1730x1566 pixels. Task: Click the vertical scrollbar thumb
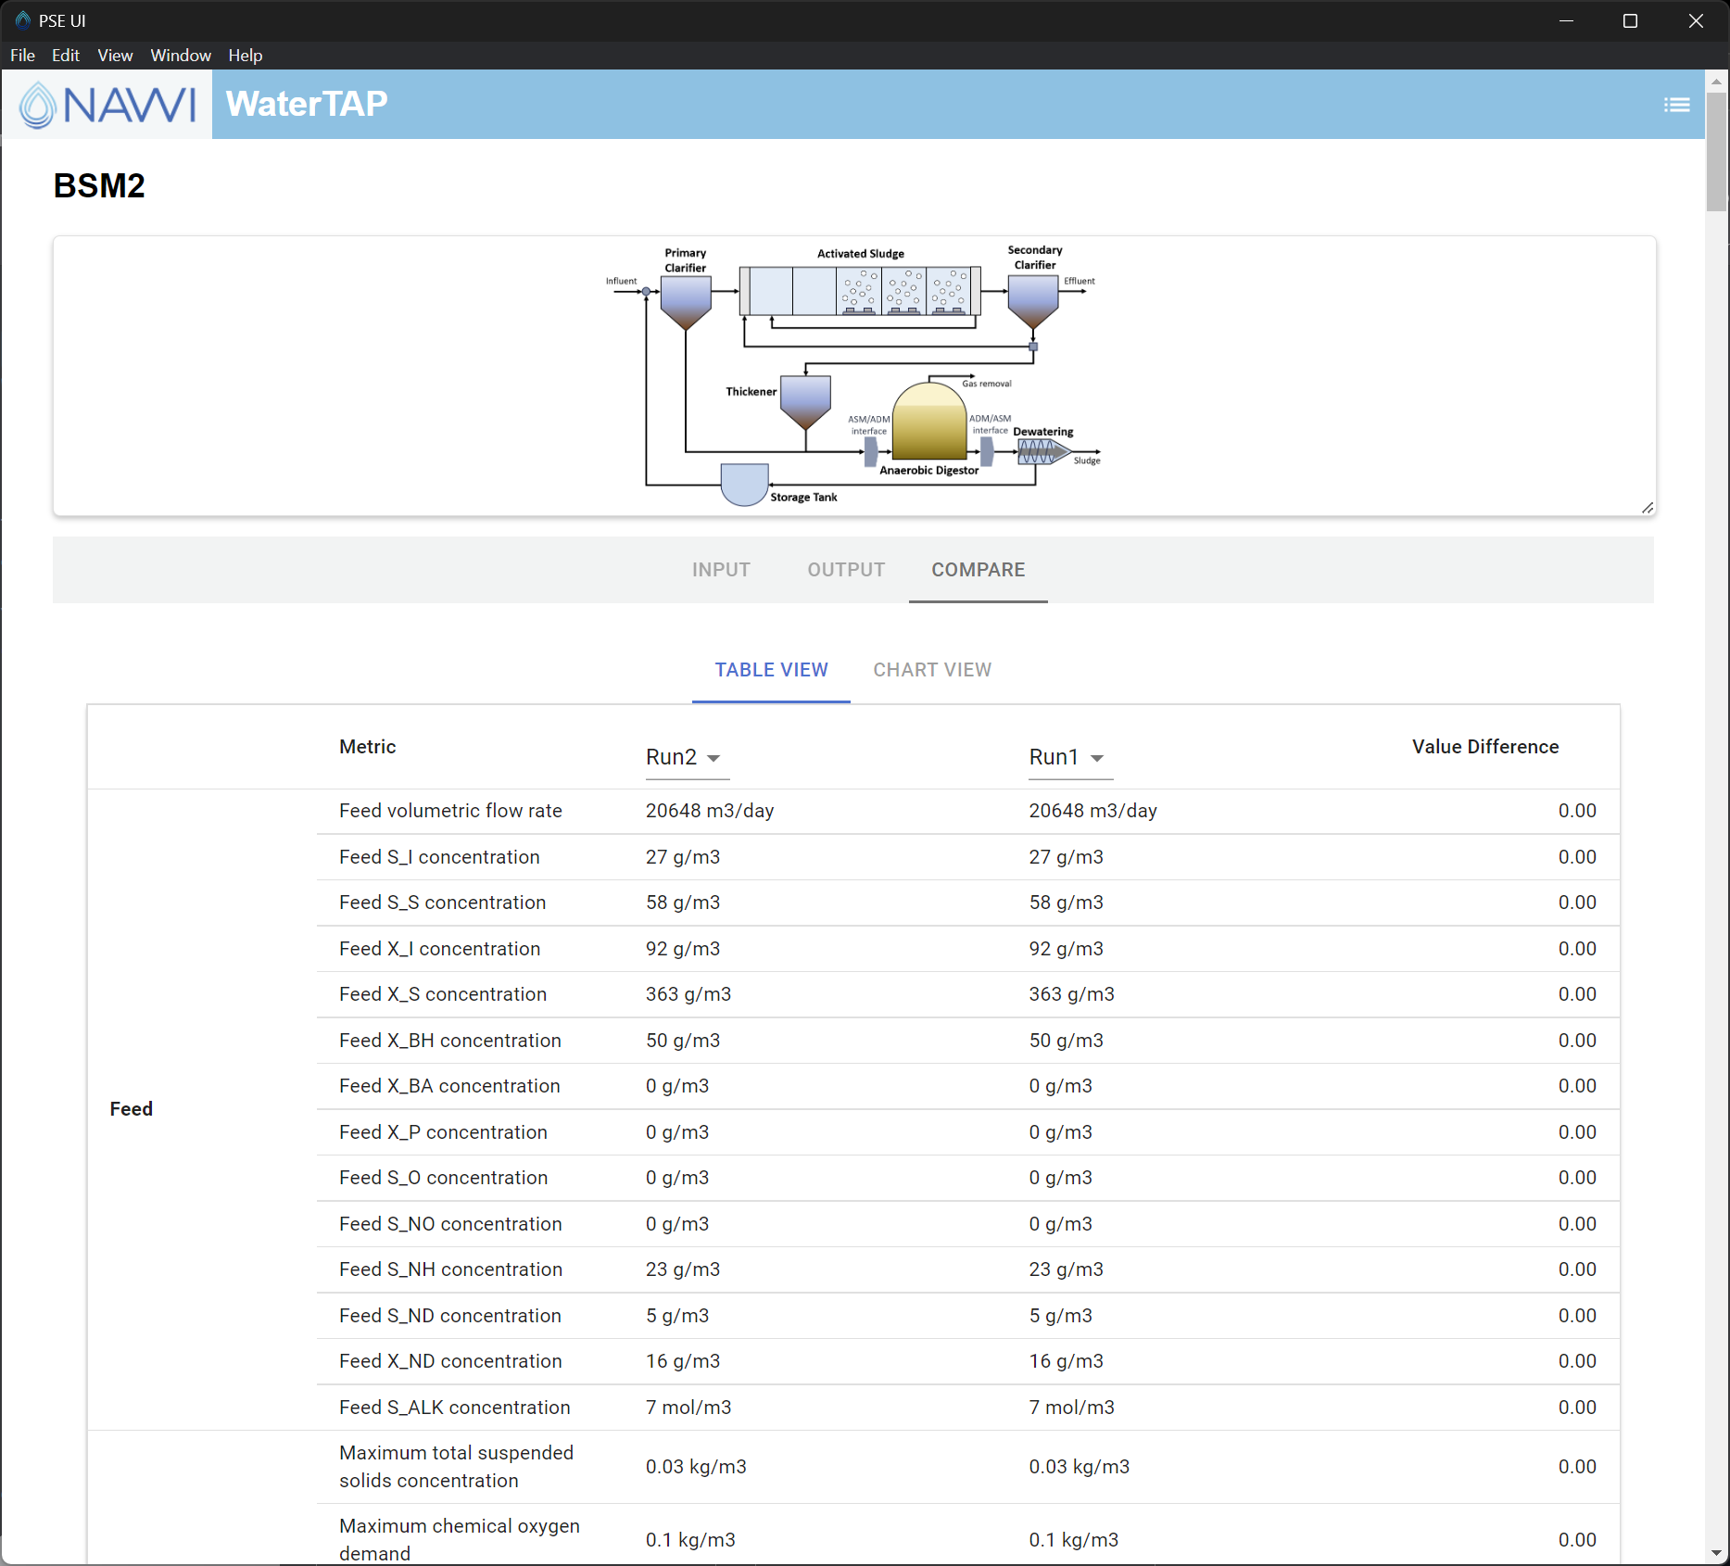click(x=1716, y=152)
